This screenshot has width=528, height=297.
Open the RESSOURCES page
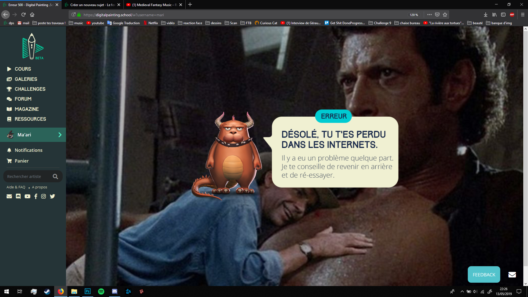click(30, 119)
